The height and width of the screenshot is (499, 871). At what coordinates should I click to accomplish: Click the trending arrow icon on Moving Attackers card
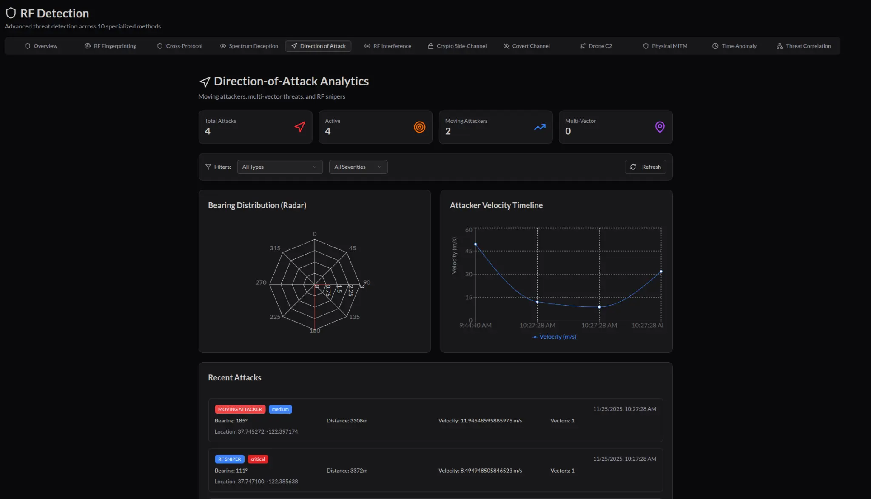point(539,127)
